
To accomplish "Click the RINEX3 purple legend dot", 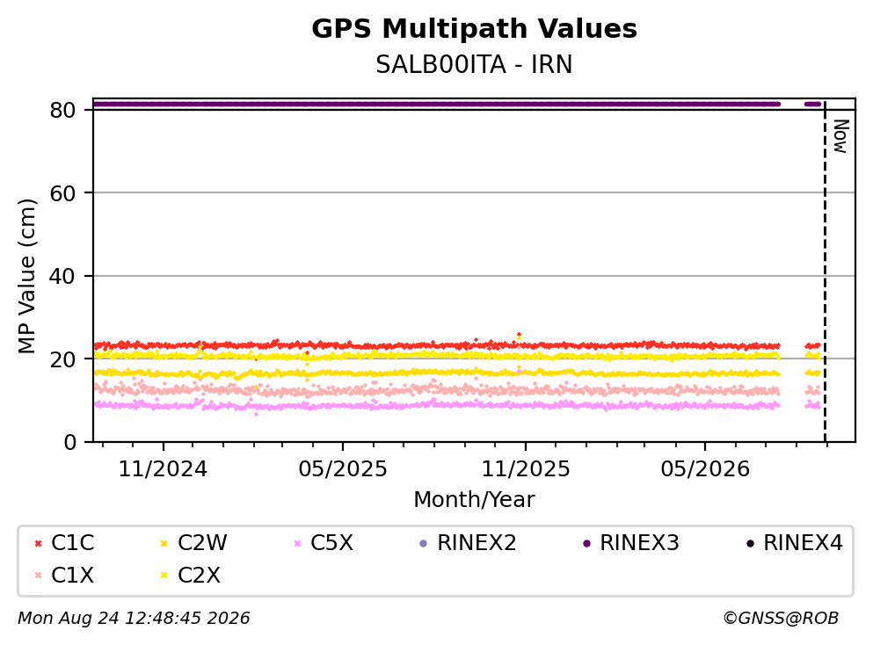I will (x=586, y=543).
